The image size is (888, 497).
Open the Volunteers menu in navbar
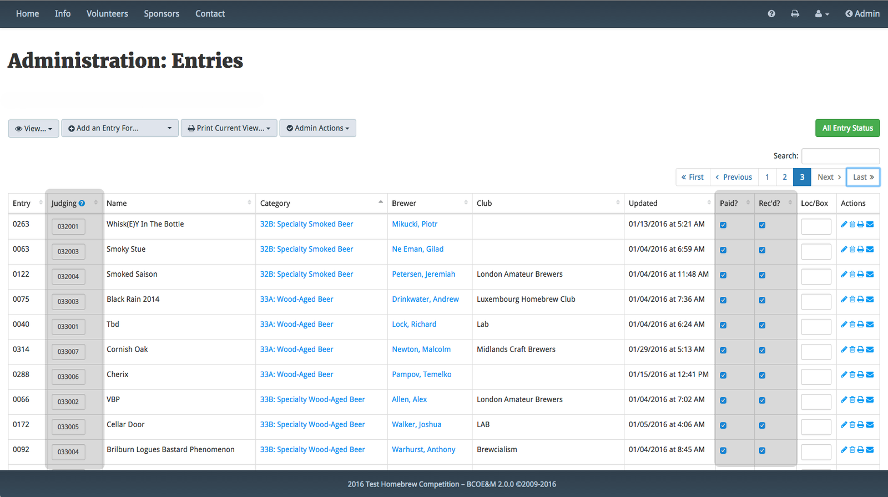coord(107,14)
